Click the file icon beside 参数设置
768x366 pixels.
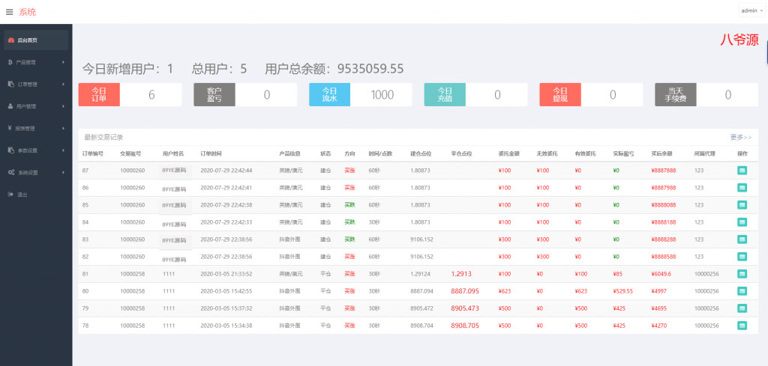tap(10, 150)
